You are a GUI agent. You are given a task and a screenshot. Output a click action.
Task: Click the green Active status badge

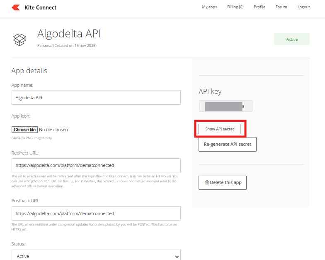(x=291, y=39)
